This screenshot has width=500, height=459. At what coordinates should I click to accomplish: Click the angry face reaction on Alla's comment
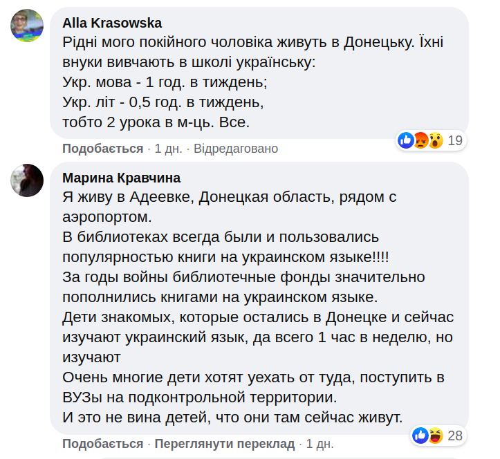420,141
